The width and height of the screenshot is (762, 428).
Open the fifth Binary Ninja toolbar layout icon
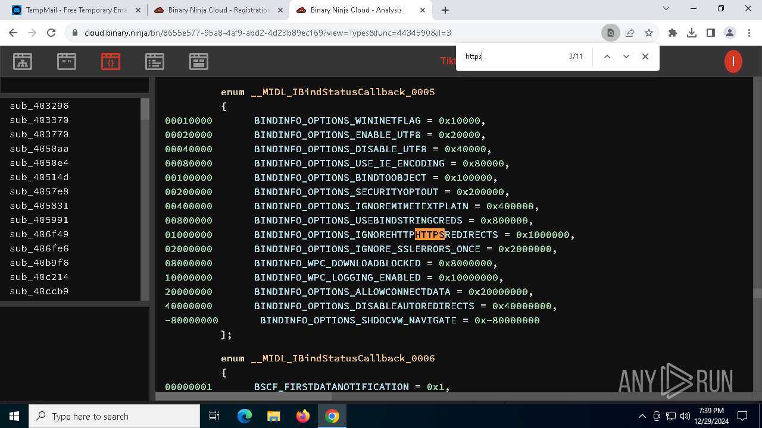199,61
